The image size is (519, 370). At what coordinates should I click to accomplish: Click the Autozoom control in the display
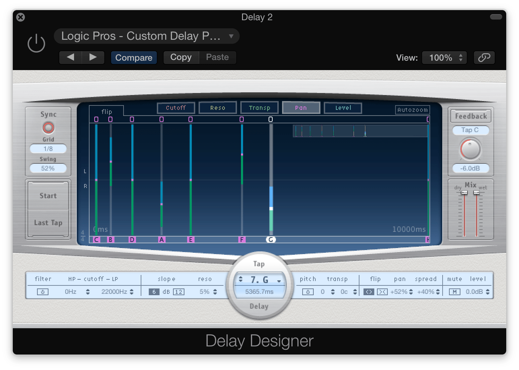(412, 110)
